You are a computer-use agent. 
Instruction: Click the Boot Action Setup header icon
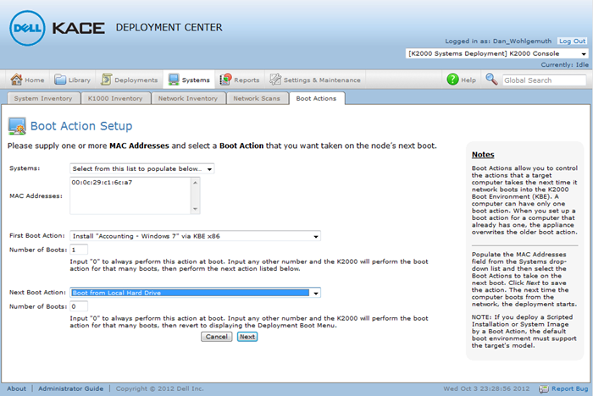click(x=17, y=126)
